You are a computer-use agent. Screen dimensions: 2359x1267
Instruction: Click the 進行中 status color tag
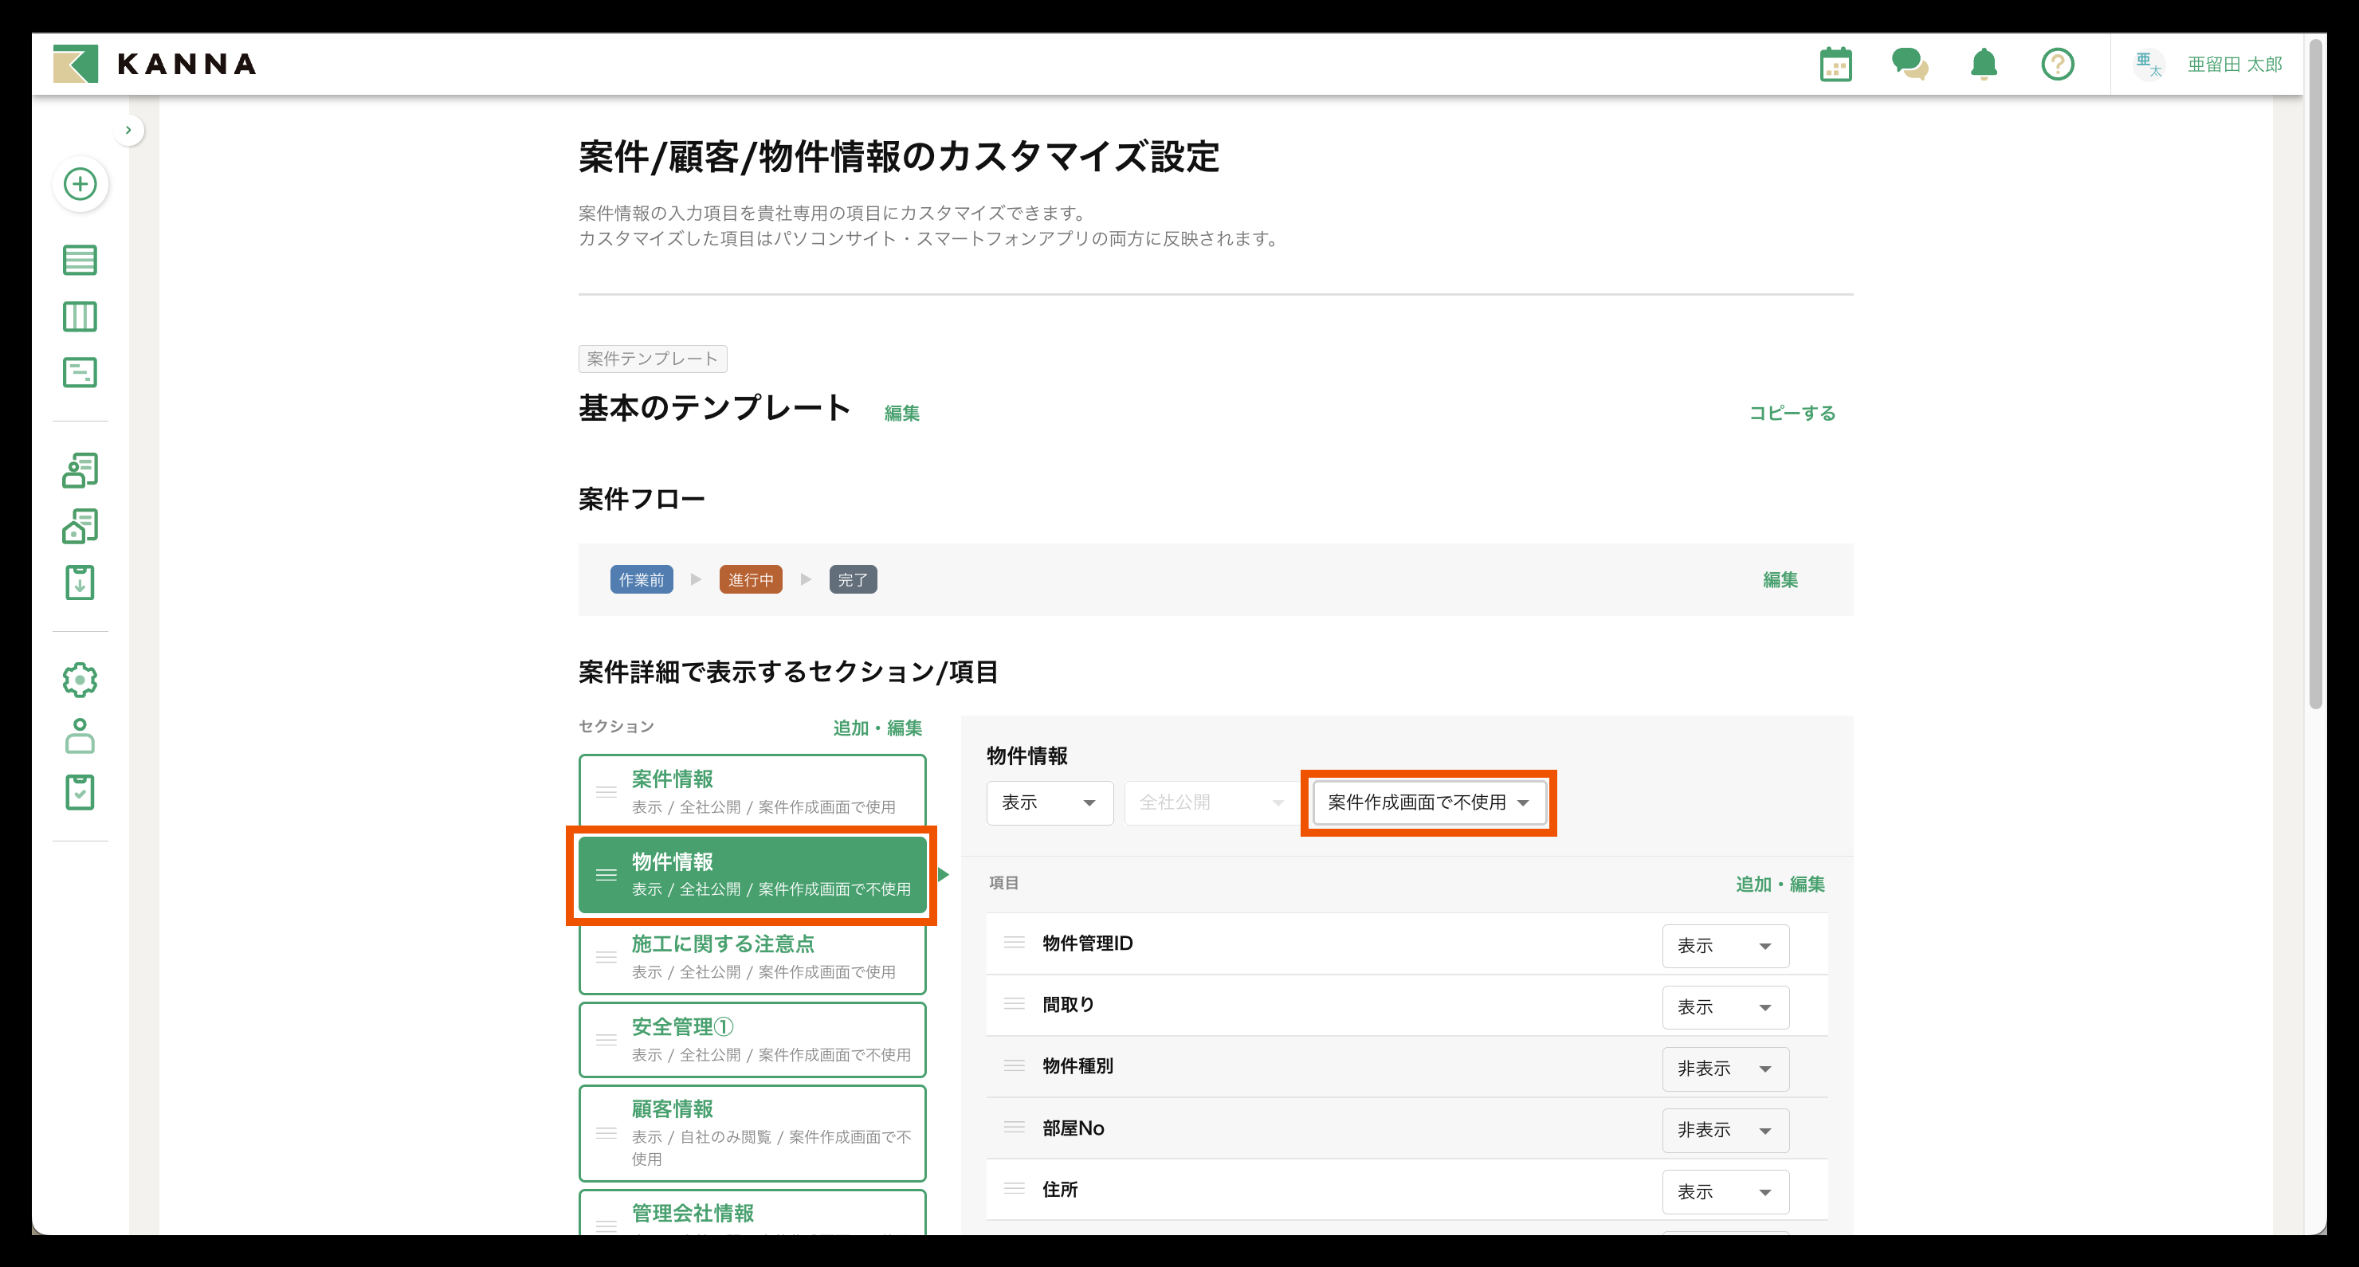click(x=750, y=579)
